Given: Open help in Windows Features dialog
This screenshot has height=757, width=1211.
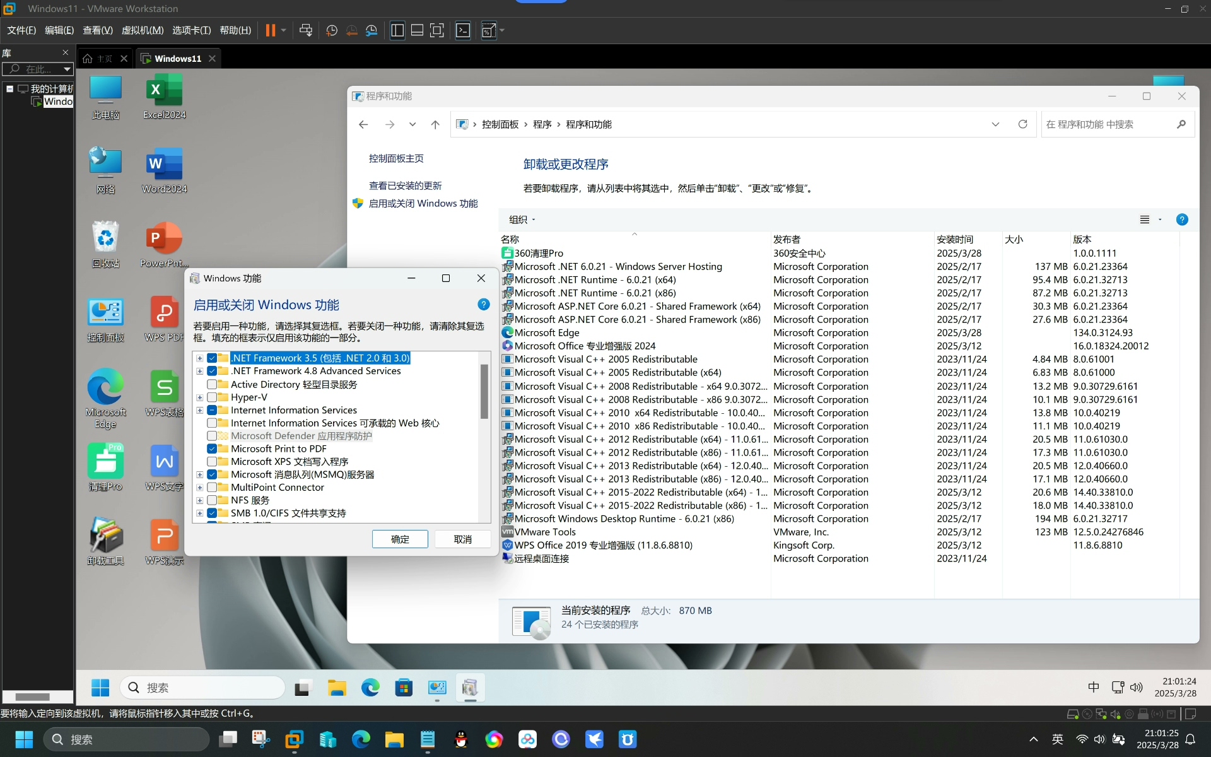Looking at the screenshot, I should pos(484,305).
